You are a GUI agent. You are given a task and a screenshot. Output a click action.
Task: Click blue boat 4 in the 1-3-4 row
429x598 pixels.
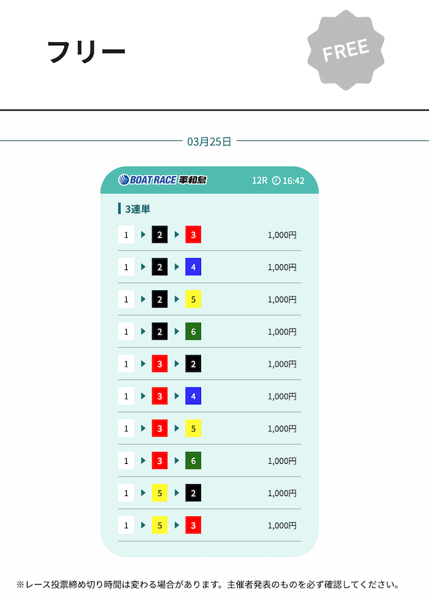coord(193,396)
